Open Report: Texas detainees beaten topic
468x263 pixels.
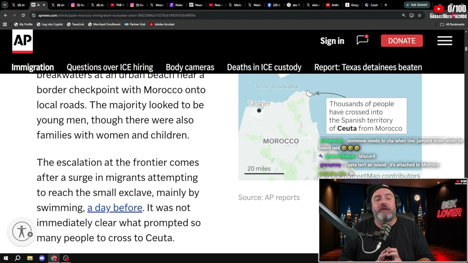click(368, 67)
